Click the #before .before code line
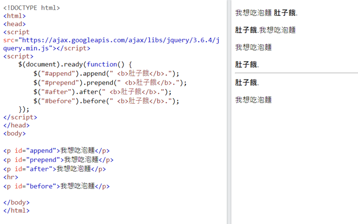Viewport: 358px width, 224px height. pyautogui.click(x=106, y=101)
